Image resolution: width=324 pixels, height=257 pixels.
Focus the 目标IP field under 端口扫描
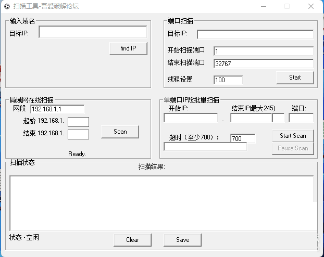[x=255, y=34]
